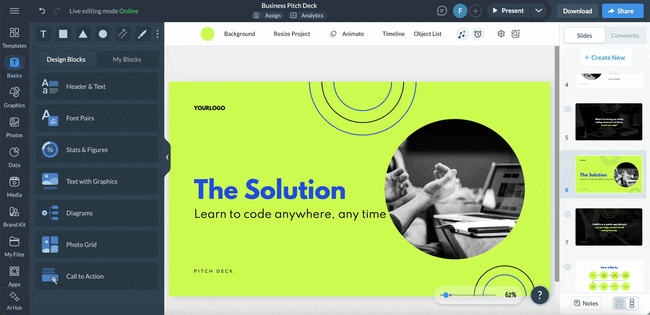Expand more shape tools options
Screen dimensions: 650x315
pos(158,34)
